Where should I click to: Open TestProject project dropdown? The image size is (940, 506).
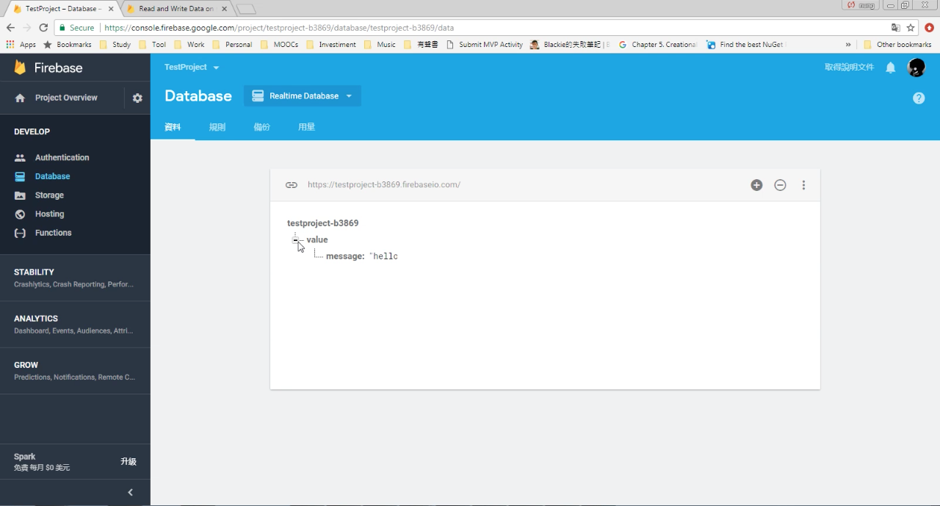[192, 68]
